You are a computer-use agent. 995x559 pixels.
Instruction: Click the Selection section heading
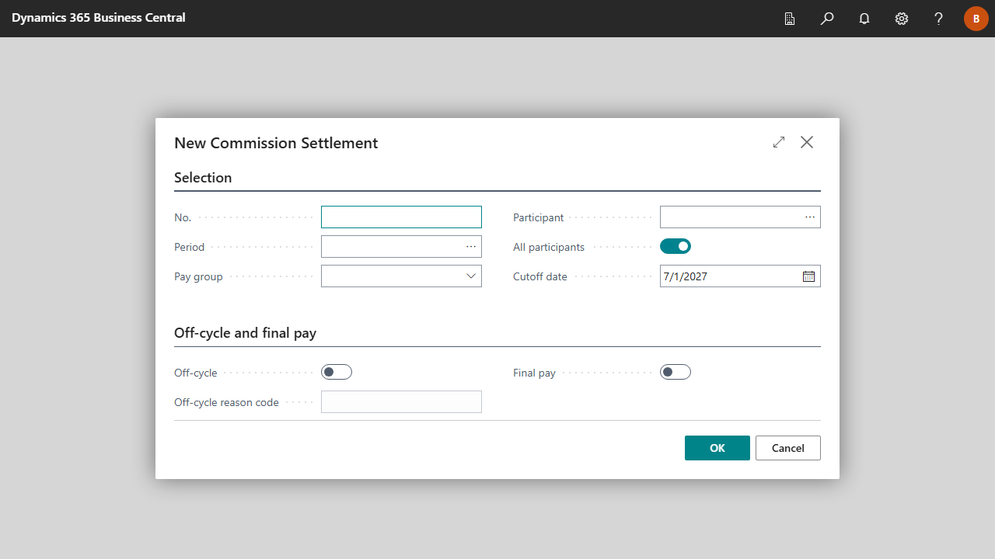pyautogui.click(x=203, y=178)
